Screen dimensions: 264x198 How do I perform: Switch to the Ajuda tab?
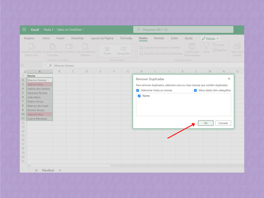(189, 38)
